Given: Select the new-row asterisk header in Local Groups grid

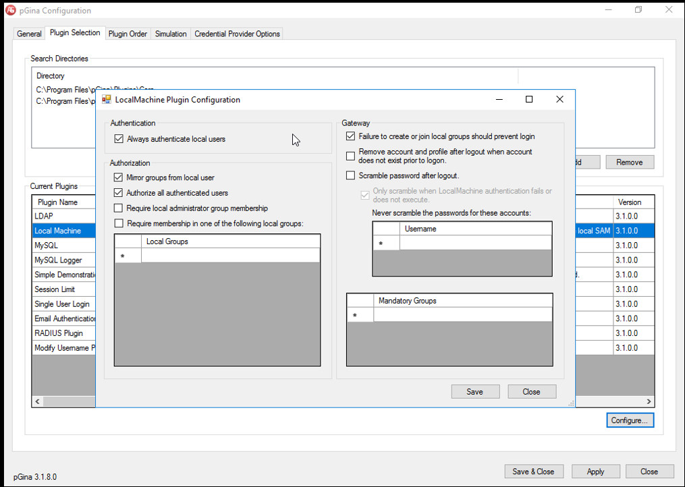Looking at the screenshot, I should tap(128, 256).
